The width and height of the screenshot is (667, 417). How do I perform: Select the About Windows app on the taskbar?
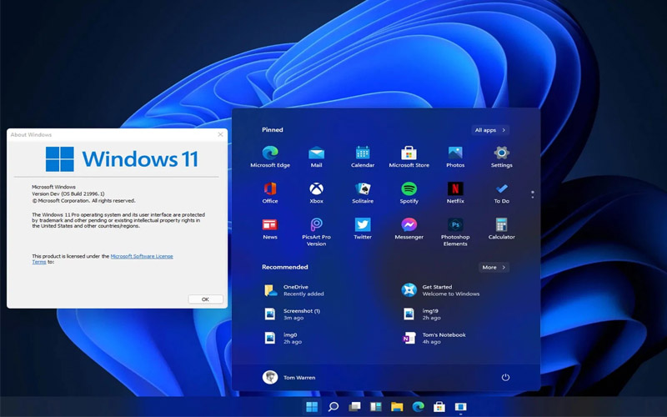click(461, 407)
